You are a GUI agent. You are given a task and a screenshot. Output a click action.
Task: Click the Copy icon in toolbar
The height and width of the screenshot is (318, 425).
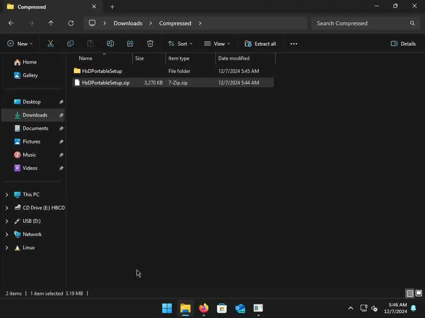[71, 43]
